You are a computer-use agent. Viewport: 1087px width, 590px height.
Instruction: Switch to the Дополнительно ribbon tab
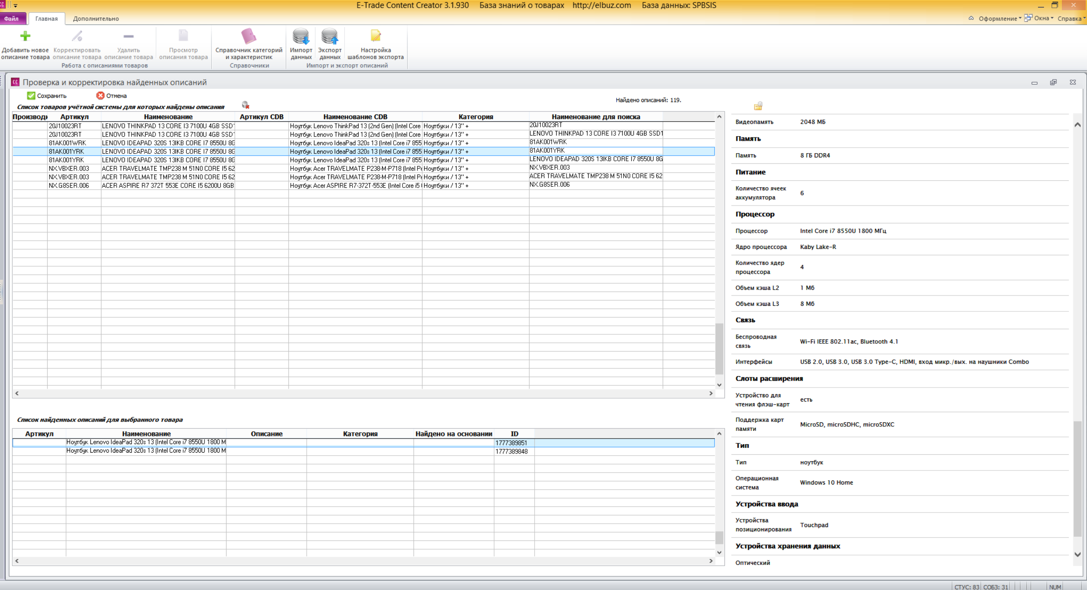coord(96,18)
